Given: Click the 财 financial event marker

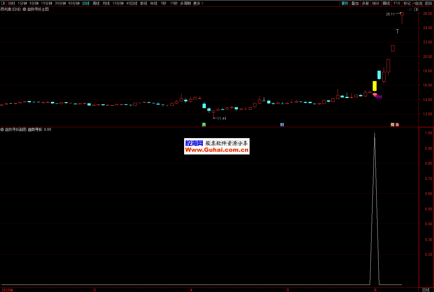Looking at the screenshot, I should coord(282,124).
